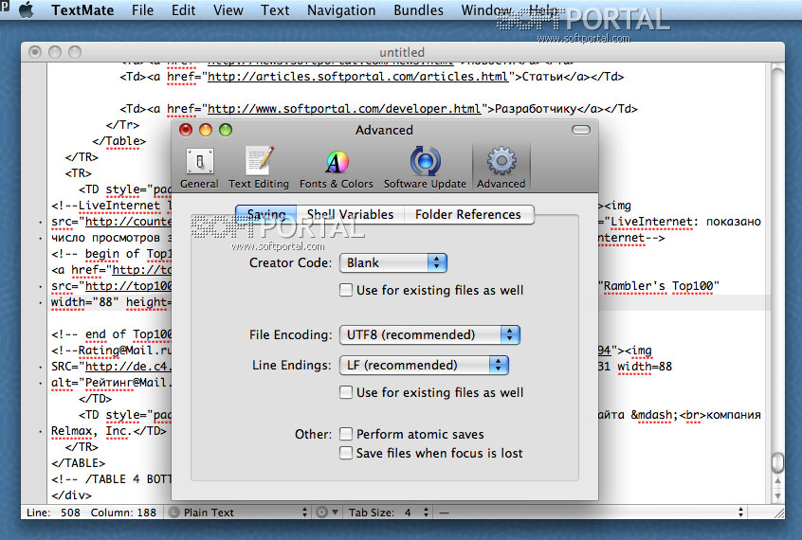Toggle toolbar with the pill button in Advanced window

[580, 130]
